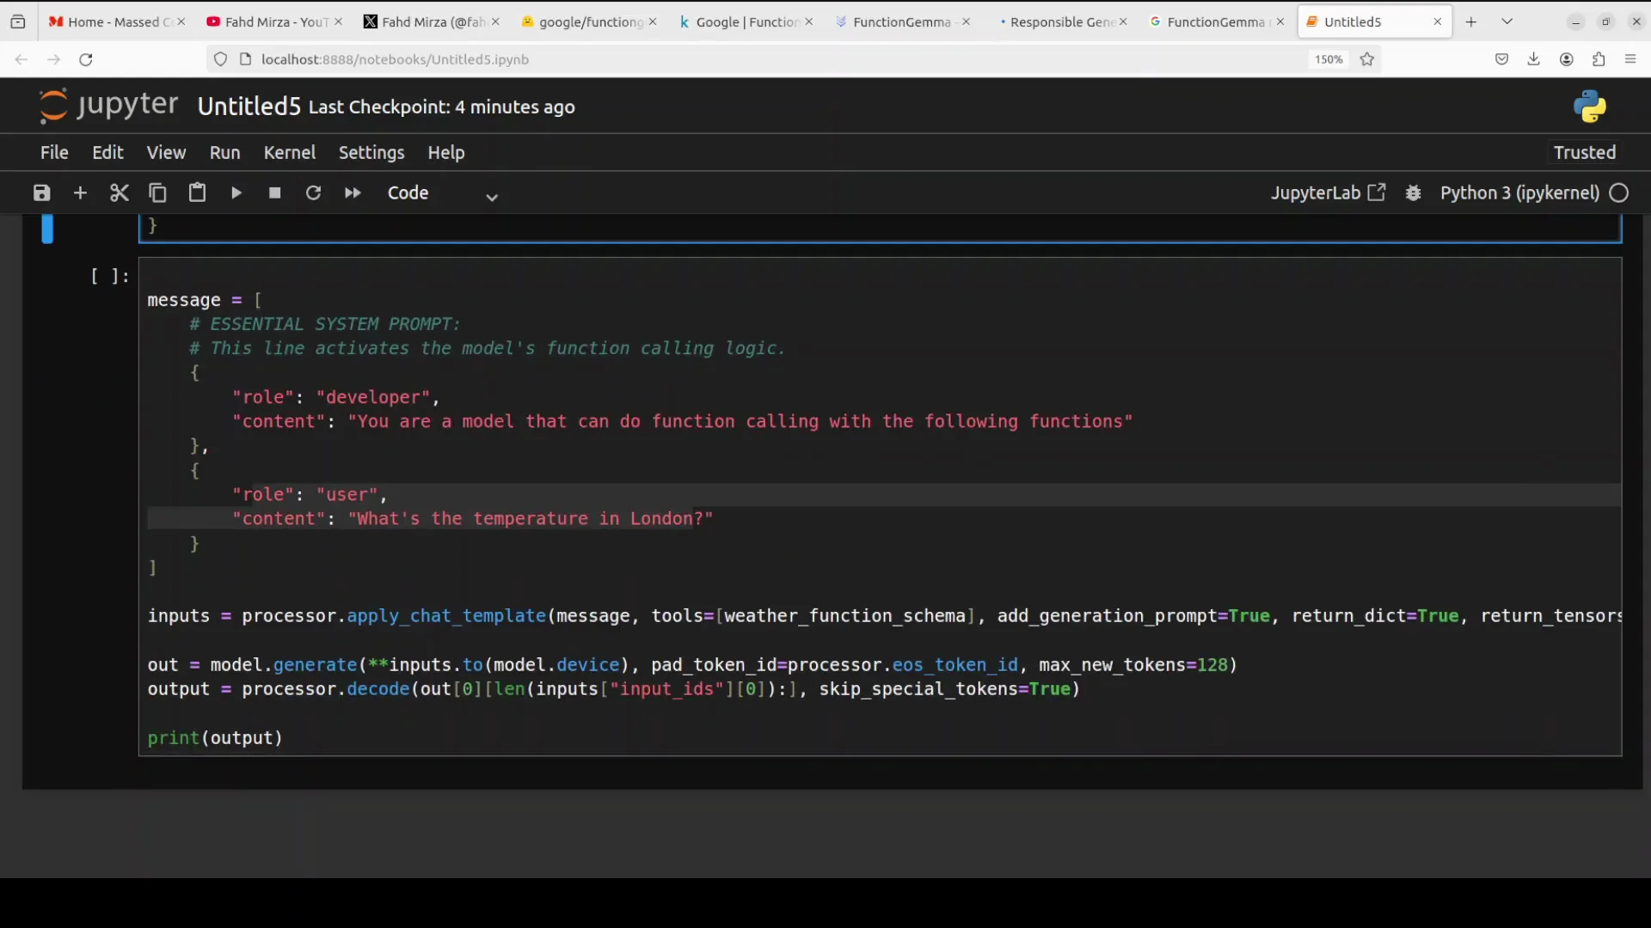Save the notebook using the save icon
The image size is (1651, 928).
pos(40,192)
